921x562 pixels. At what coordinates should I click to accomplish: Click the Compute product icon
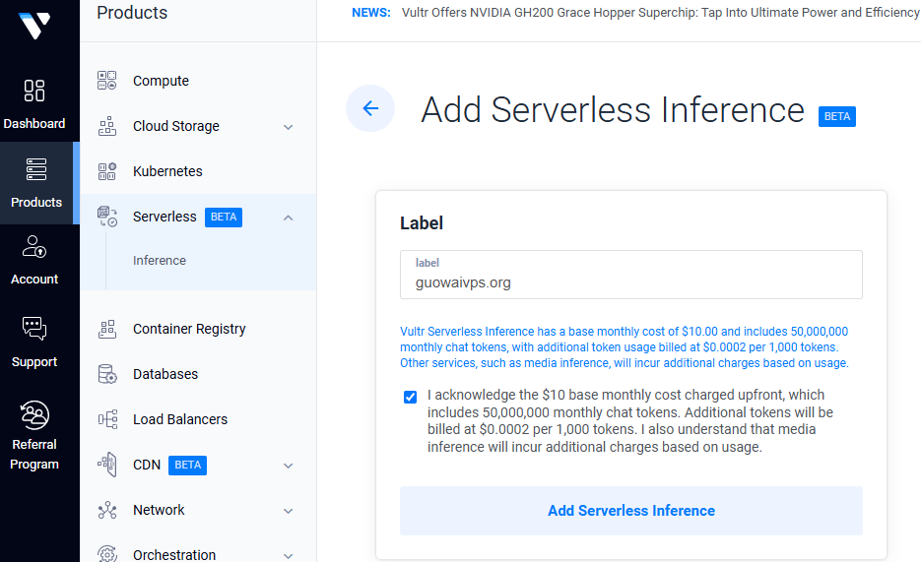pos(107,81)
